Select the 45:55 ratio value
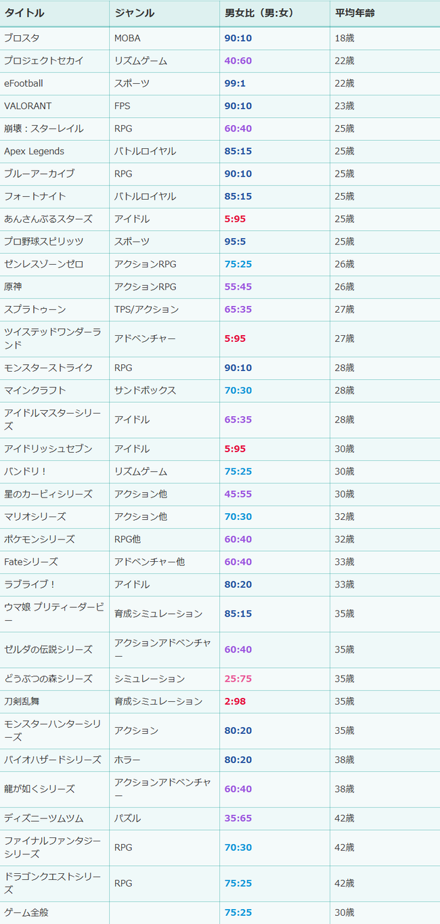440x924 pixels. [x=238, y=494]
